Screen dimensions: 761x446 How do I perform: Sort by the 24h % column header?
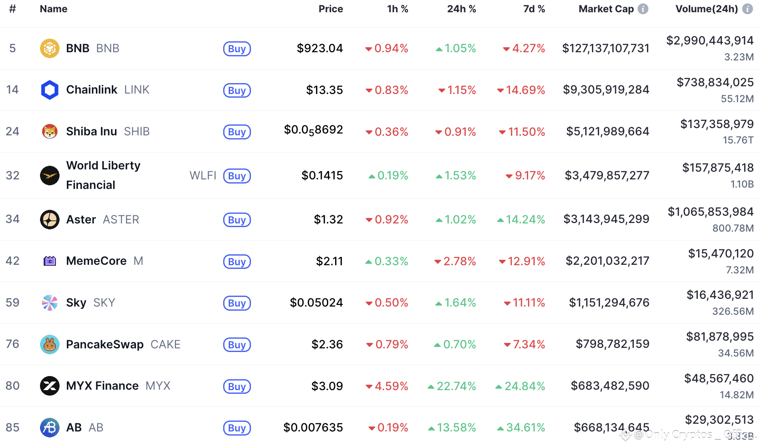461,9
